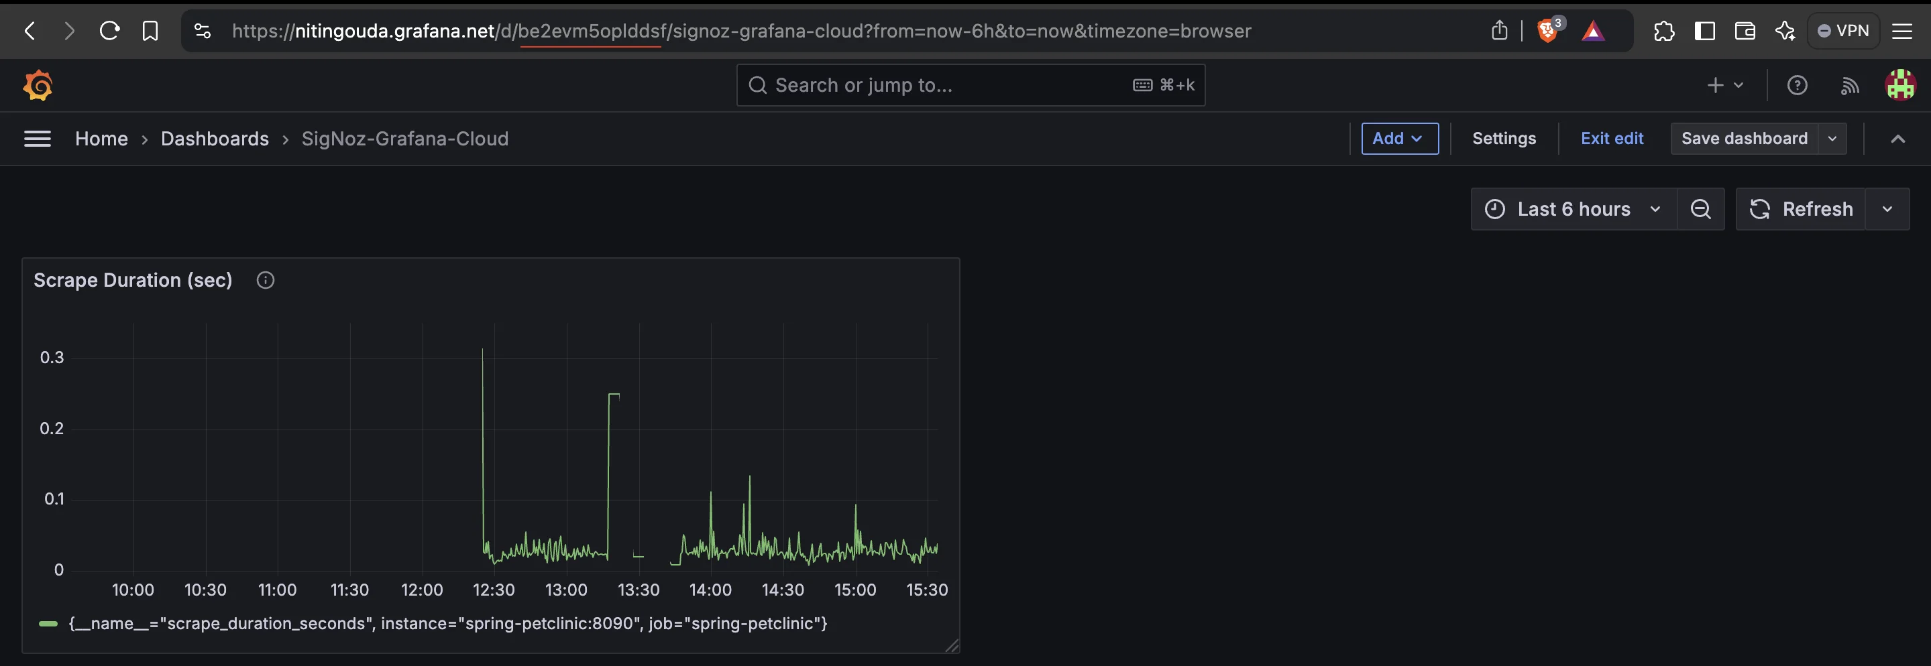Go to Dashboards breadcrumb
The width and height of the screenshot is (1931, 666).
[215, 139]
